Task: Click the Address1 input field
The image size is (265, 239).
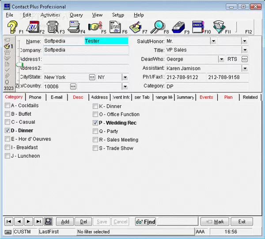Action: (86, 59)
